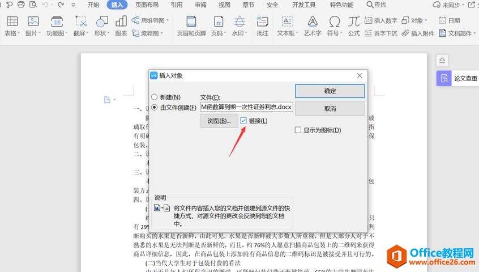The image size is (479, 272).
Task: Open 页眉和页脚 header and footer
Action: 191,26
